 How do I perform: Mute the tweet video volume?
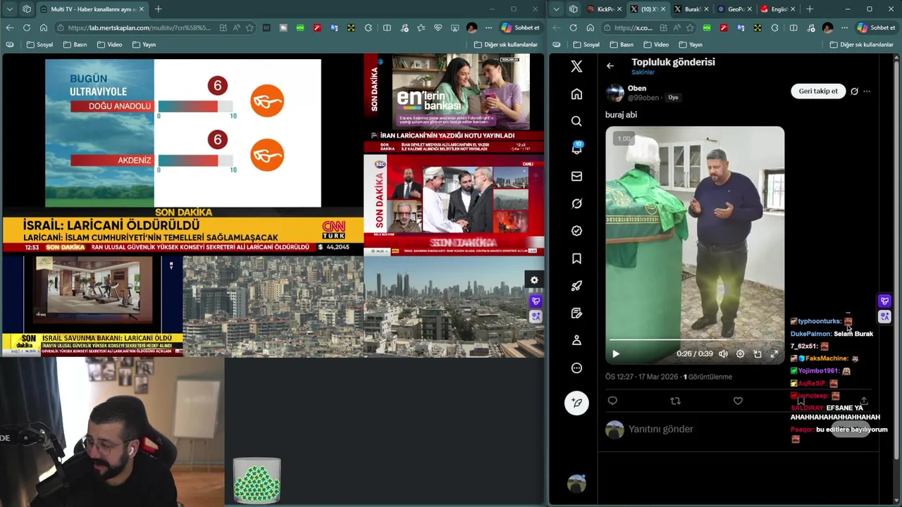coord(723,353)
